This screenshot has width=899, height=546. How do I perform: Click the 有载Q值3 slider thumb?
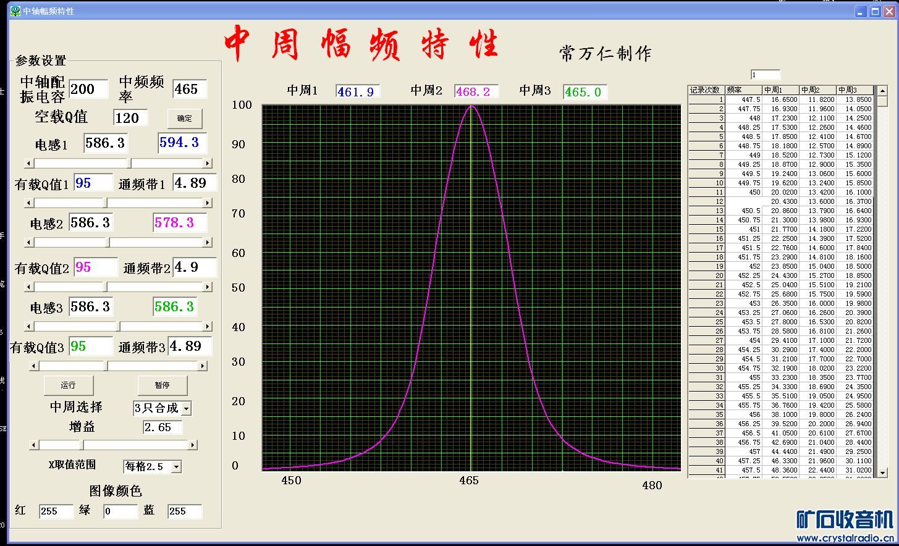[106, 366]
